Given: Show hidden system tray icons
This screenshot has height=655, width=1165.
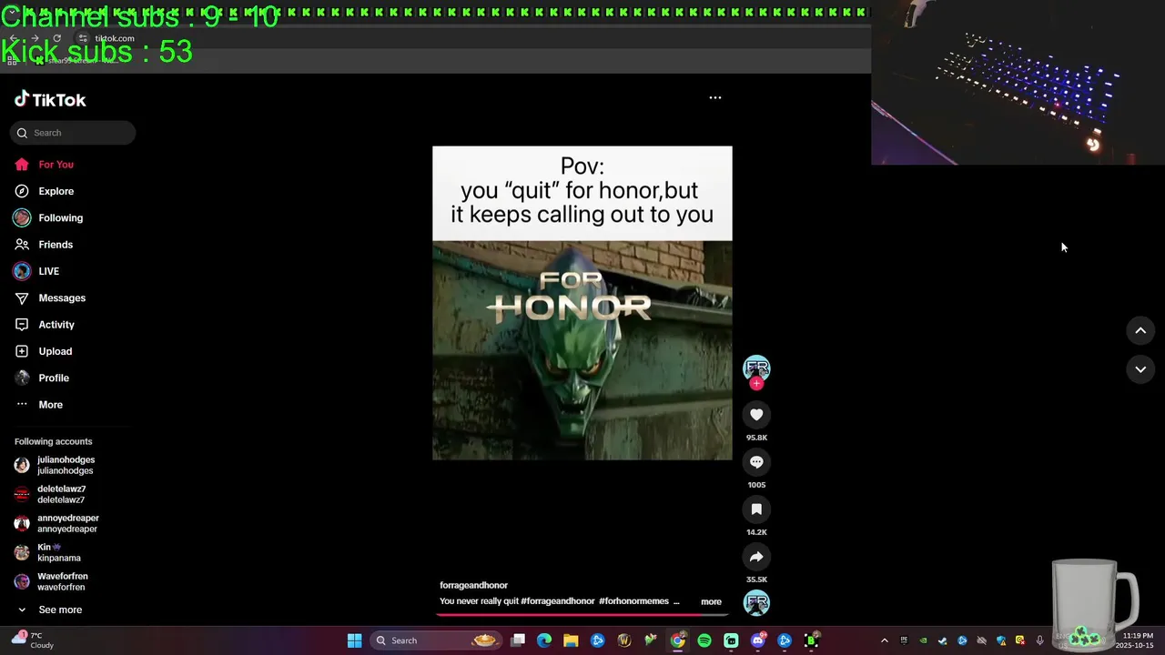Looking at the screenshot, I should [x=884, y=640].
